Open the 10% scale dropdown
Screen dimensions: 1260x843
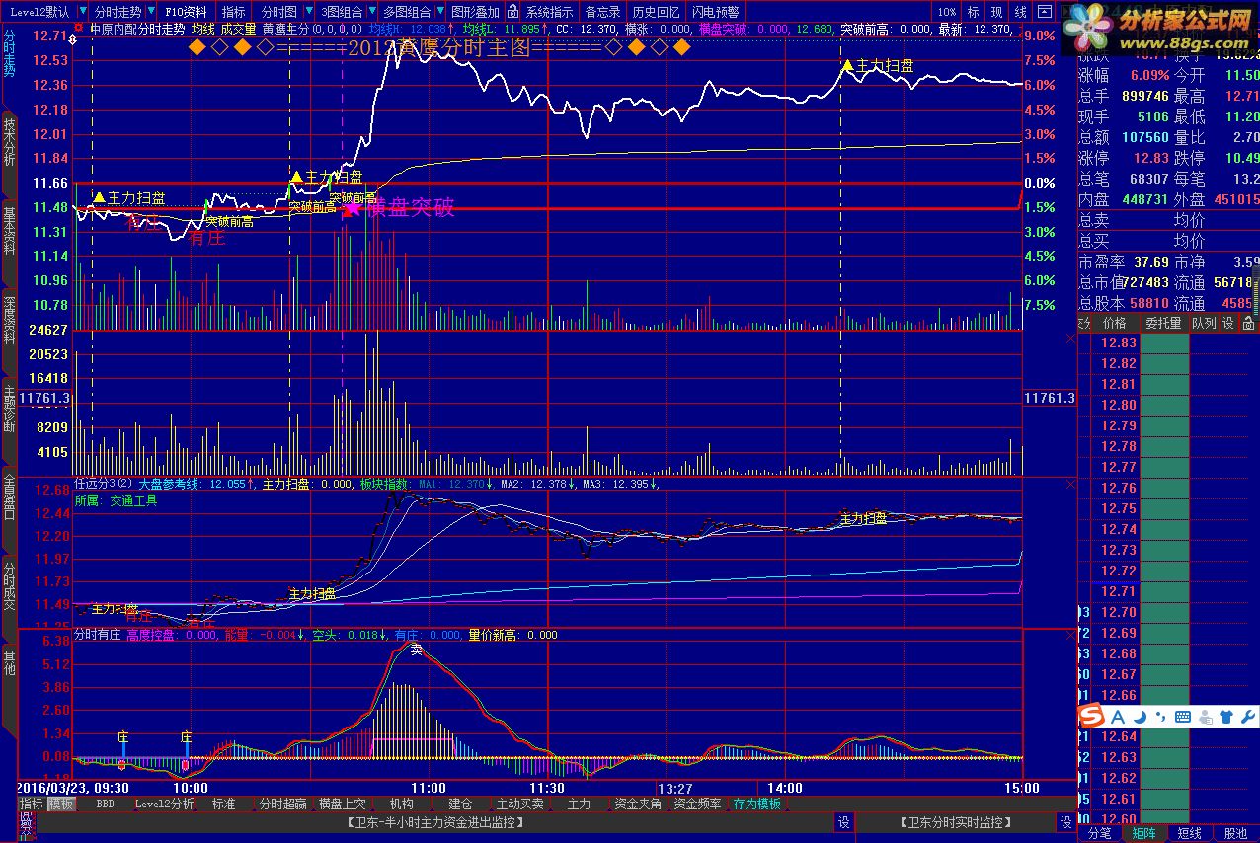coord(946,12)
